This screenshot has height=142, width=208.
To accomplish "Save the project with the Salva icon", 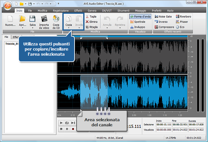I will click(33, 19).
